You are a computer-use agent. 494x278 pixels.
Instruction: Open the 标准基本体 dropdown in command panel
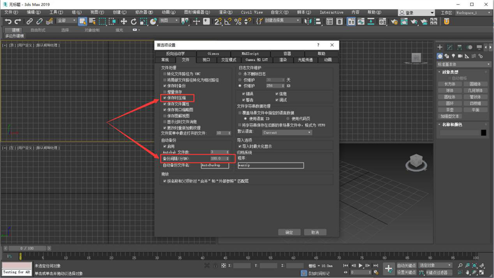463,65
